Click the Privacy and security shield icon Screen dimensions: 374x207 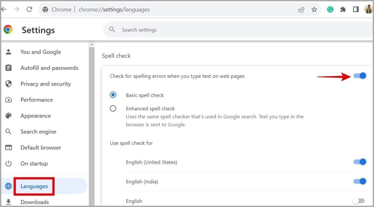click(8, 84)
